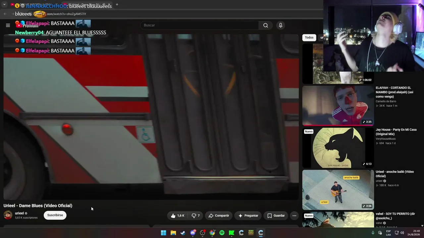Screen dimensions: 424x238
Task: Open Steam from the taskbar
Action: (183, 233)
